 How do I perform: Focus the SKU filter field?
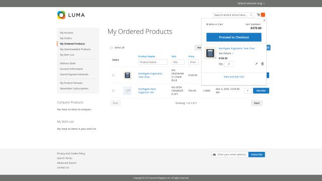coord(178,62)
